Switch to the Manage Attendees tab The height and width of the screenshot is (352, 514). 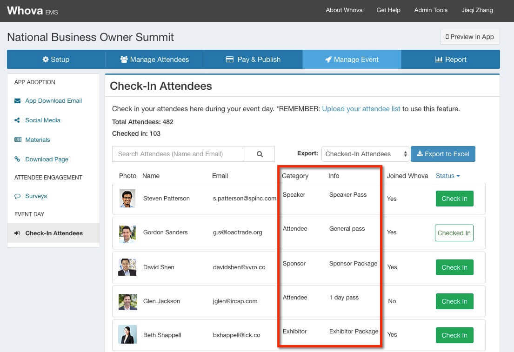(x=154, y=60)
